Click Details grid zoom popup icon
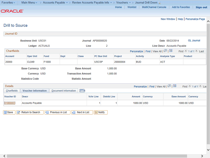Viewport: 210px width, 158px height. pyautogui.click(x=169, y=86)
